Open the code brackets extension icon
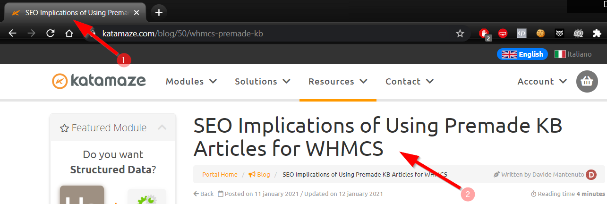607x204 pixels. 522,34
